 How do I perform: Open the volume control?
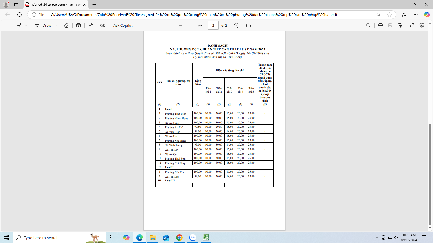point(396,238)
